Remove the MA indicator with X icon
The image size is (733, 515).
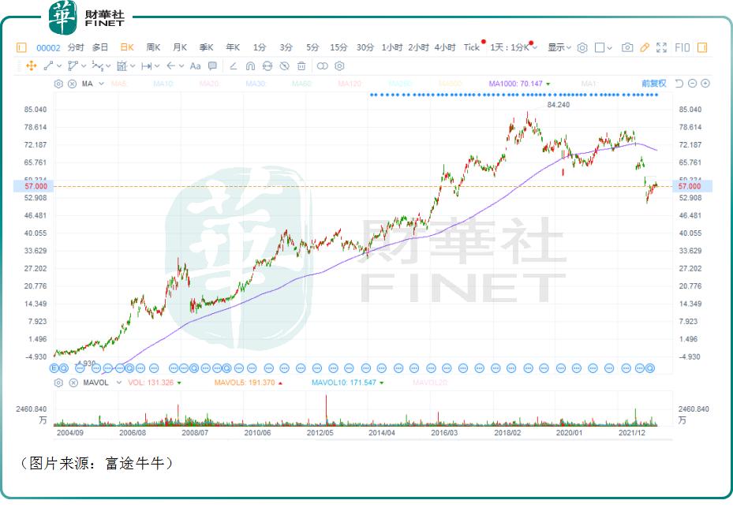tap(72, 84)
